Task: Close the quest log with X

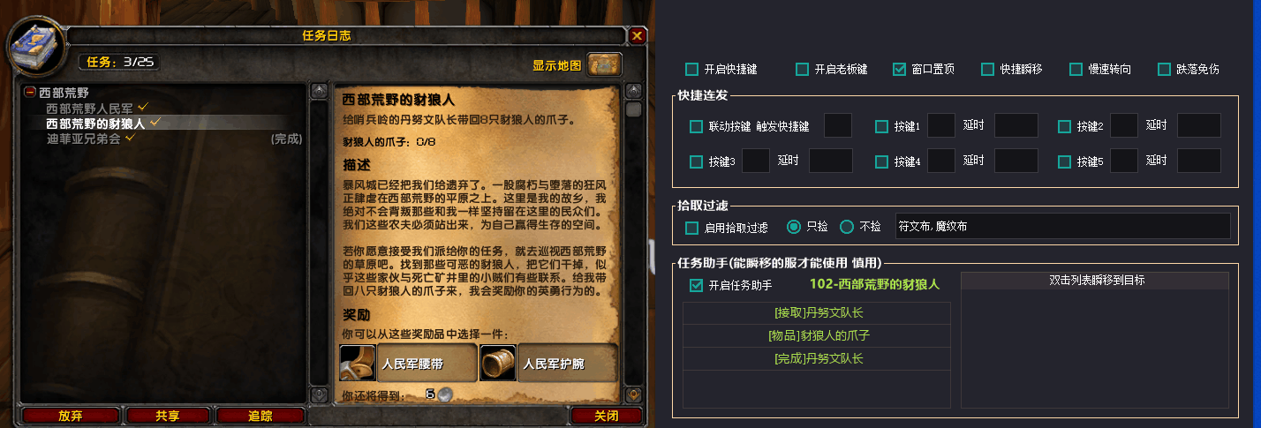Action: pyautogui.click(x=637, y=35)
